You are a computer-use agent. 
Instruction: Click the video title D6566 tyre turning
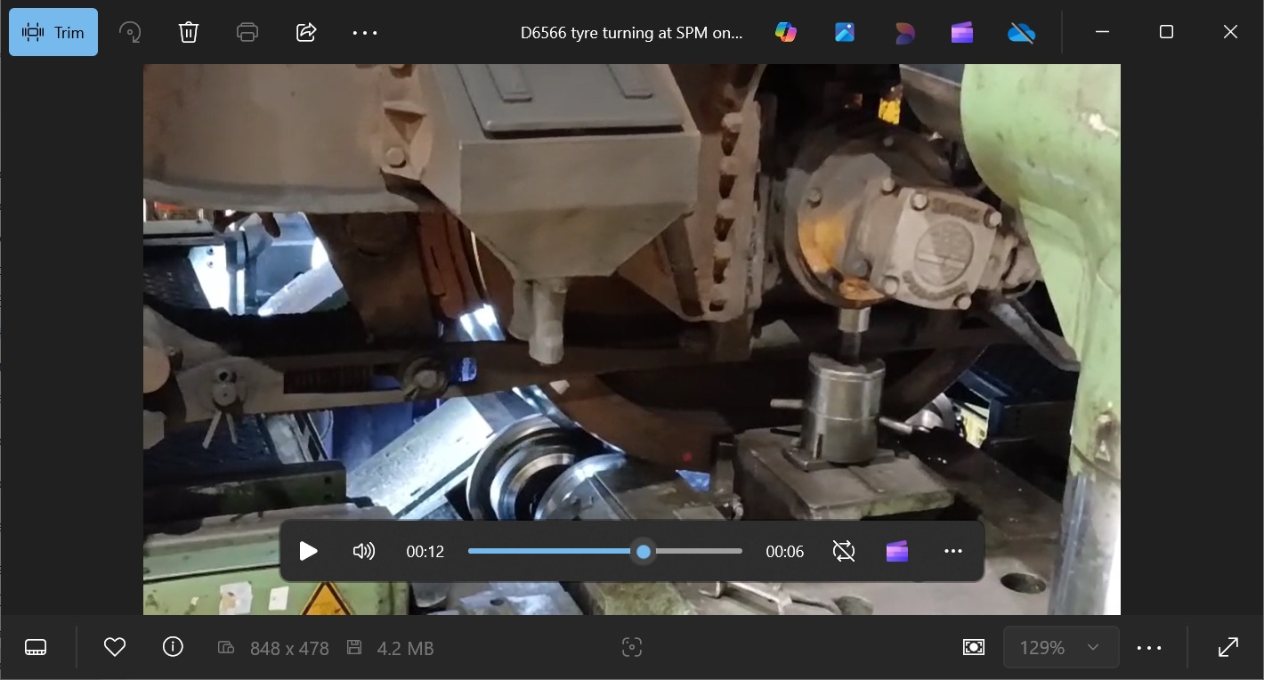[x=631, y=33]
